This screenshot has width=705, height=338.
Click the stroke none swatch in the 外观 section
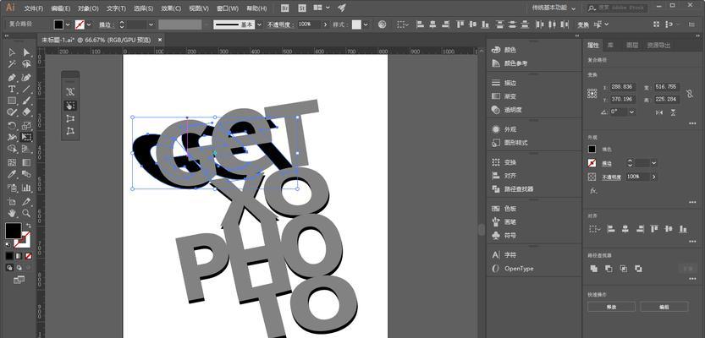coord(592,163)
